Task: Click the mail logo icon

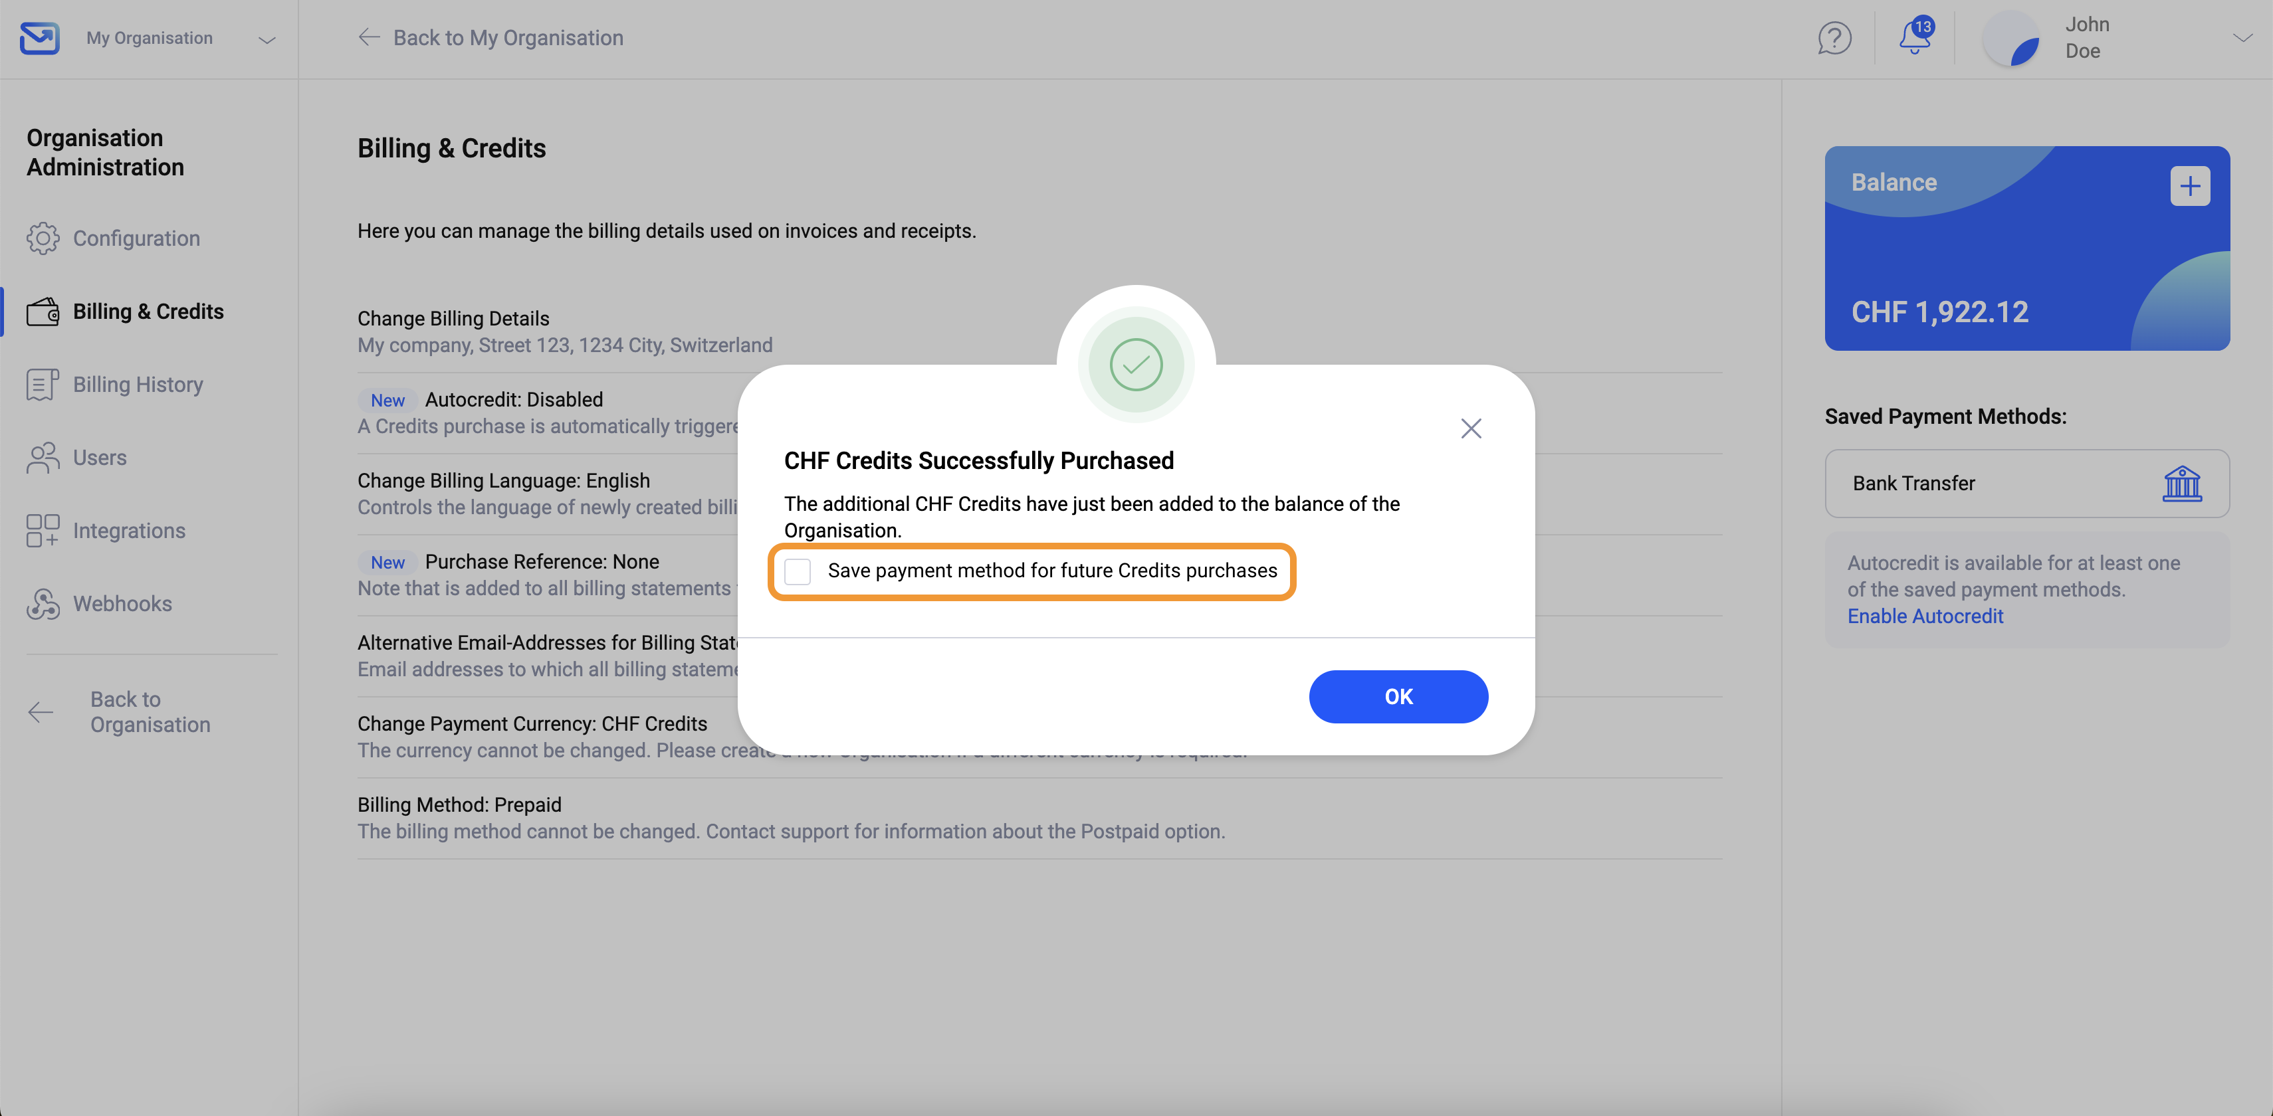Action: pos(40,38)
